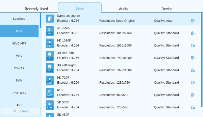Click Resolution: 3840x2160 text

coord(115,33)
